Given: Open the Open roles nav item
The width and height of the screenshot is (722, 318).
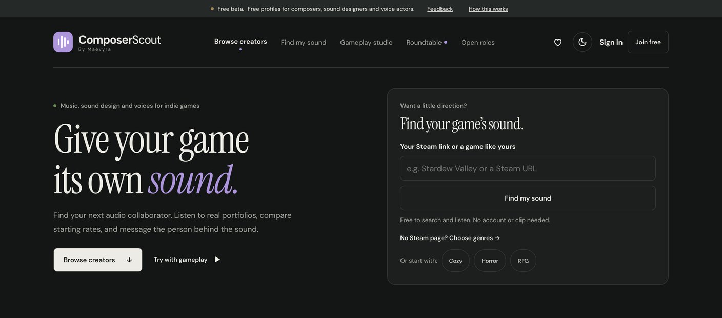Looking at the screenshot, I should pos(478,43).
